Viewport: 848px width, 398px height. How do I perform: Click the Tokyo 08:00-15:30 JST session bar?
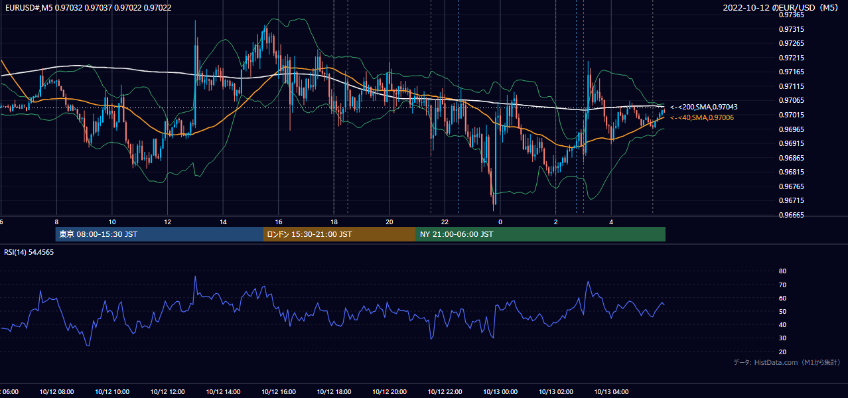point(159,234)
